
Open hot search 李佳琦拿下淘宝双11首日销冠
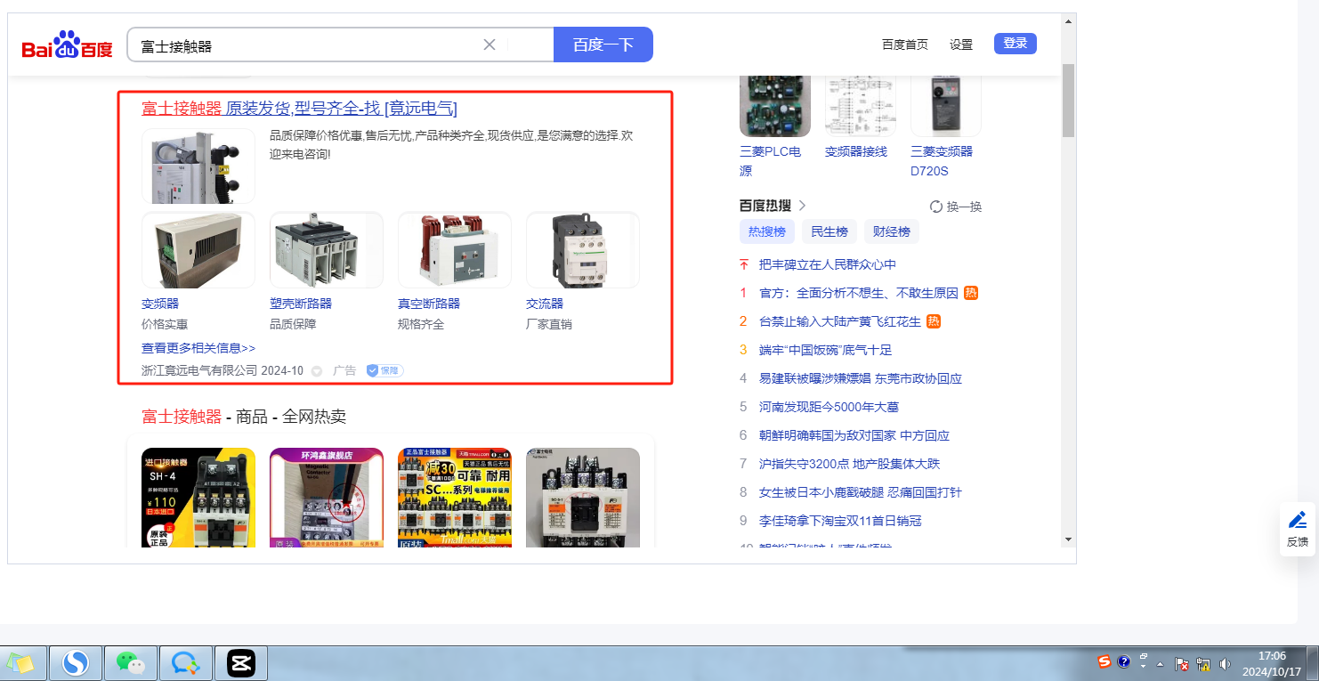pos(840,521)
